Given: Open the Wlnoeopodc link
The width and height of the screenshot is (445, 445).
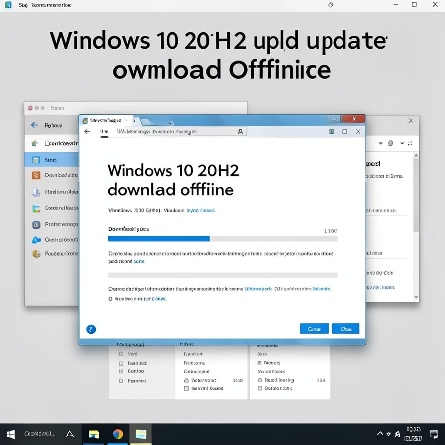Looking at the screenshot, I should click(258, 289).
